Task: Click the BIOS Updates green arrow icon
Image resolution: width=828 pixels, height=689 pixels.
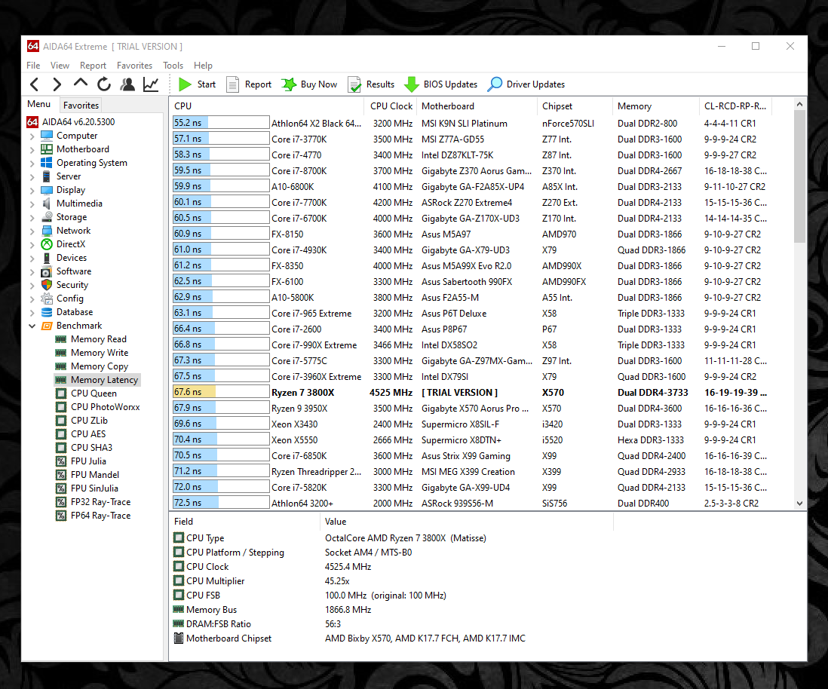Action: click(411, 84)
